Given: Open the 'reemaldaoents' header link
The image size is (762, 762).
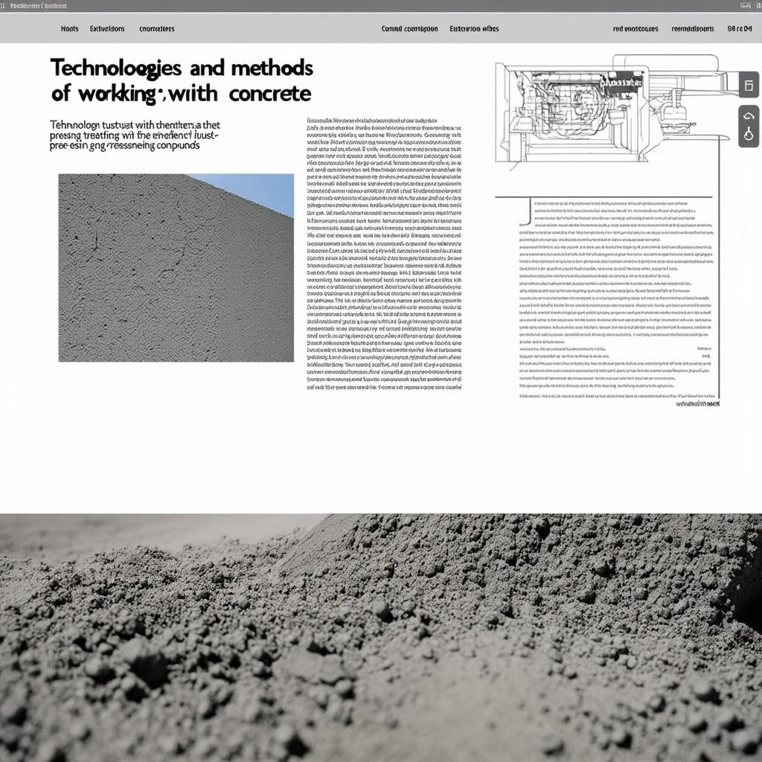Looking at the screenshot, I should click(693, 29).
